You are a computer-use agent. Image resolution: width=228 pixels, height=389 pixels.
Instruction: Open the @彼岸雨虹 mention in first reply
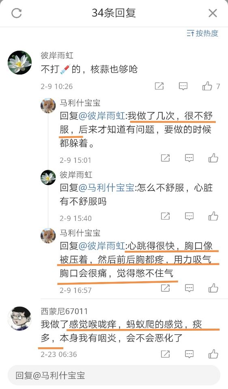click(102, 116)
